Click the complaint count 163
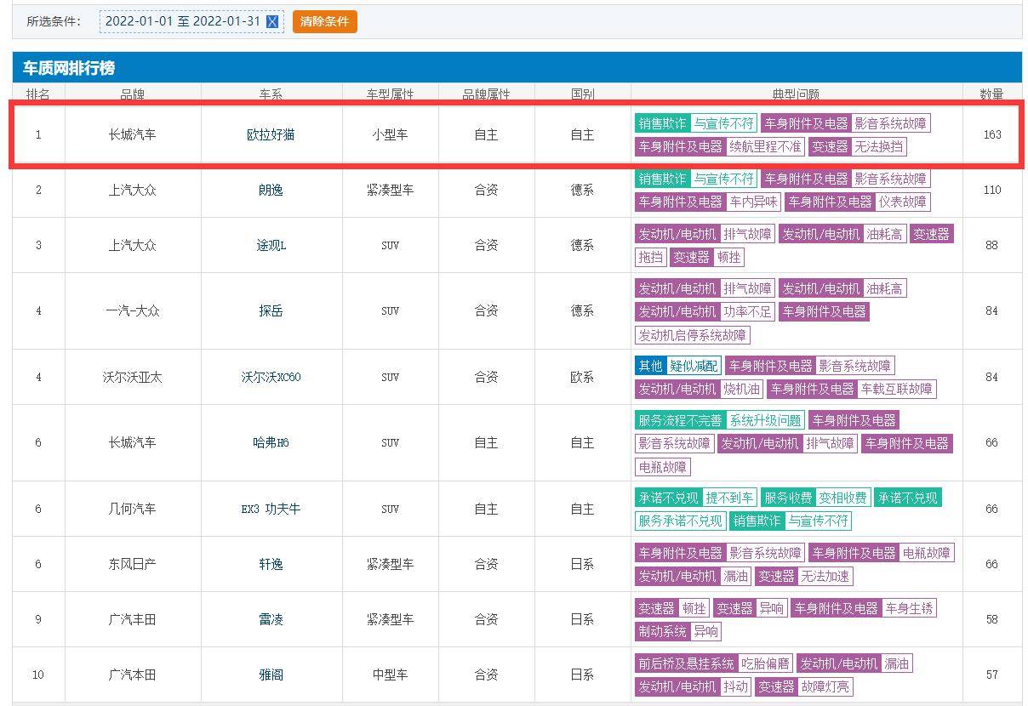Image resolution: width=1028 pixels, height=706 pixels. pos(991,134)
